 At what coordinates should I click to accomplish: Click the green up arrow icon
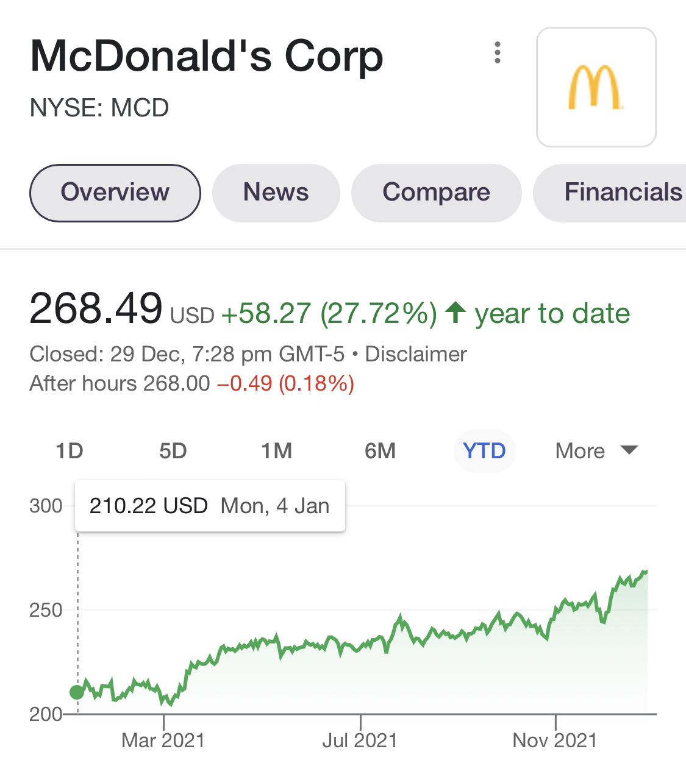(455, 313)
